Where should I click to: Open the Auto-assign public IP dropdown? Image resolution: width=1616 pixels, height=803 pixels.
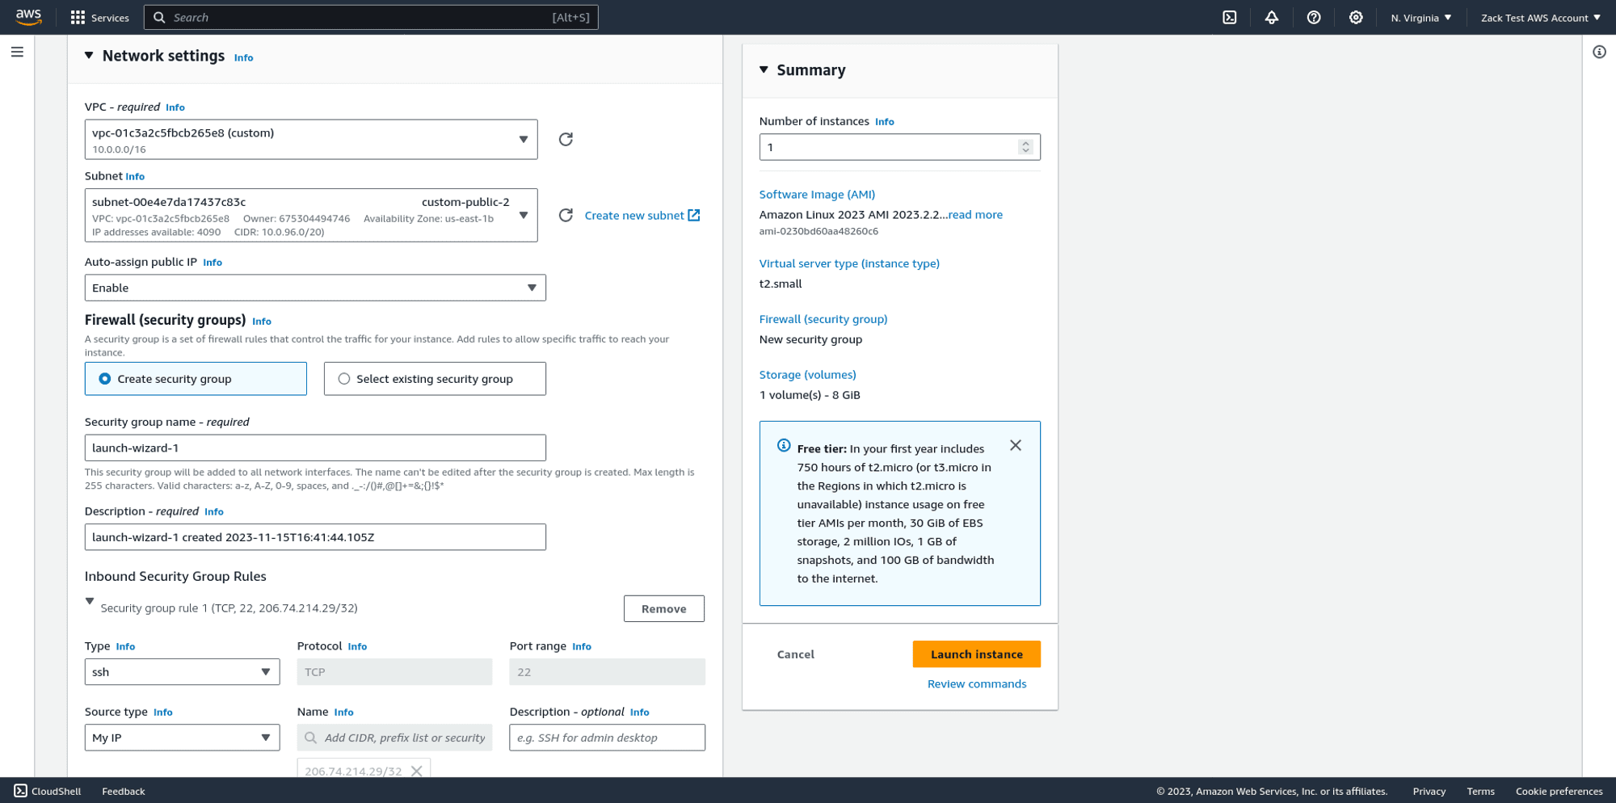point(532,288)
